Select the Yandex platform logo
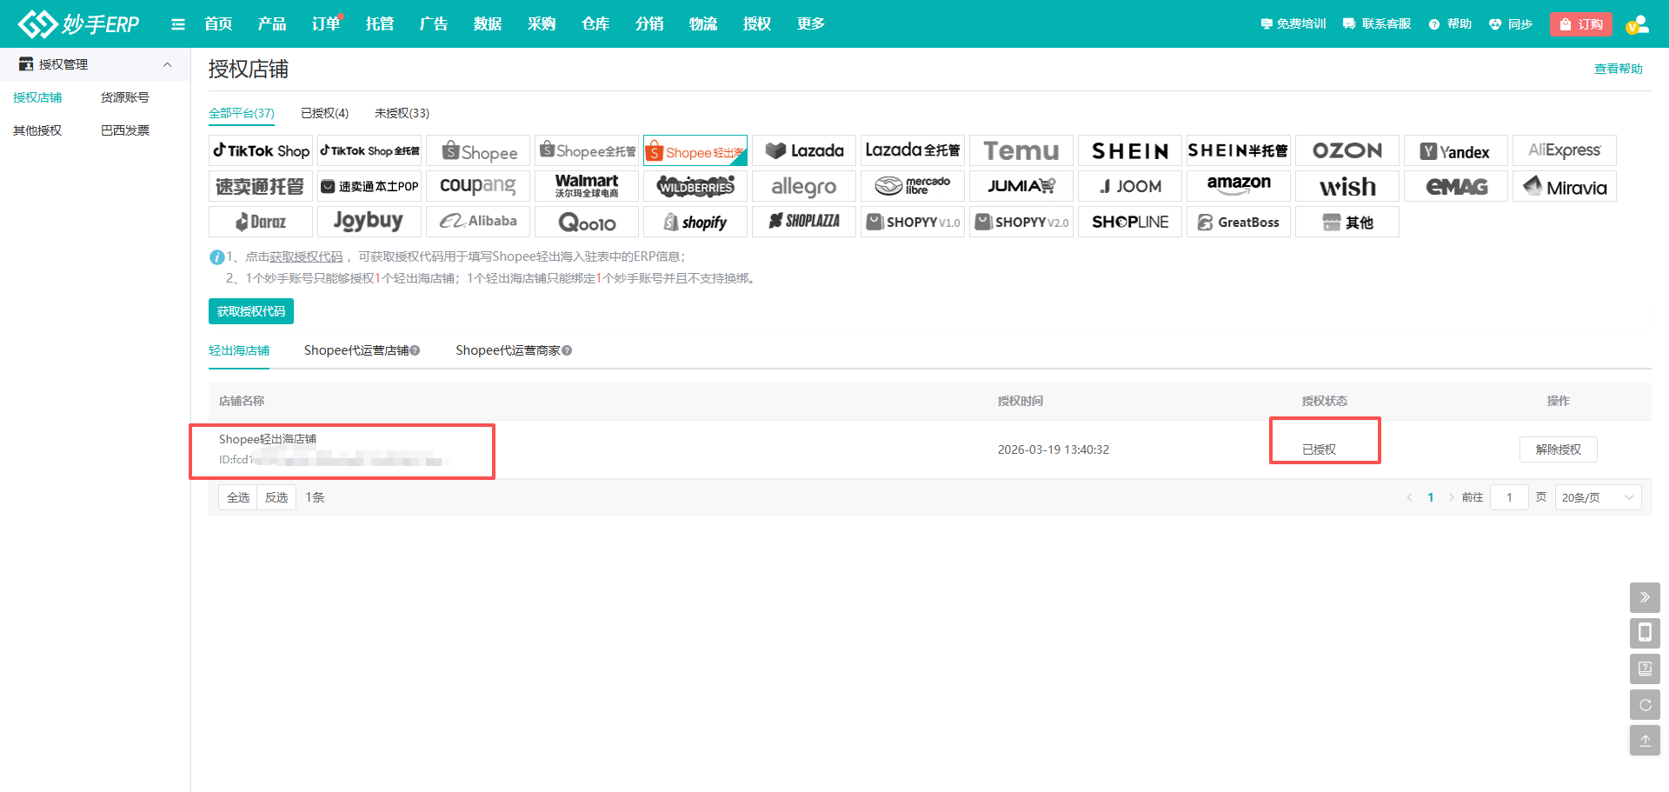This screenshot has height=792, width=1669. pyautogui.click(x=1456, y=150)
